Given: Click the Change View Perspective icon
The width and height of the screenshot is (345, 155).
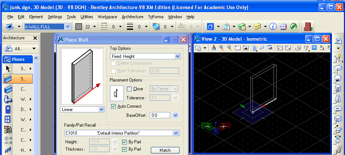Looking at the screenshot, I should (x=306, y=48).
